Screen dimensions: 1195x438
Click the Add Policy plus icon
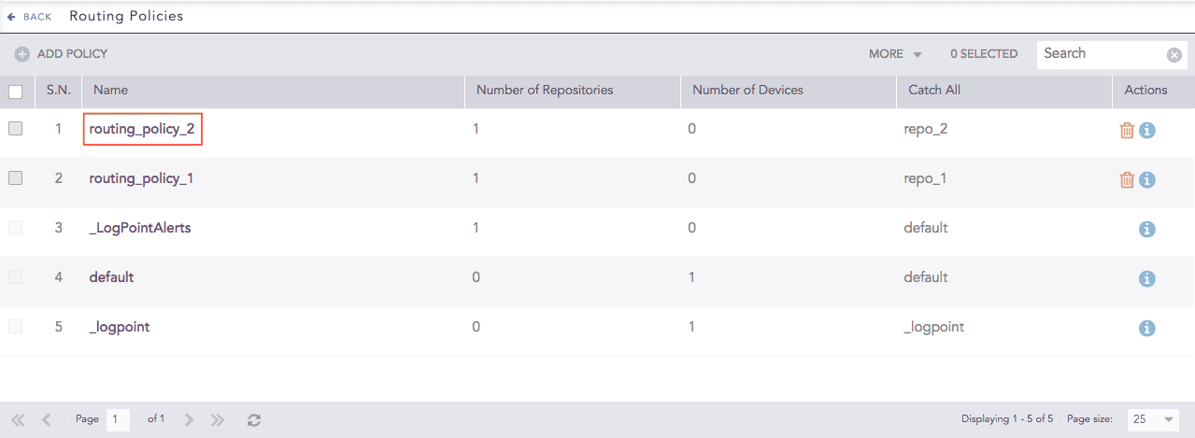click(x=22, y=54)
